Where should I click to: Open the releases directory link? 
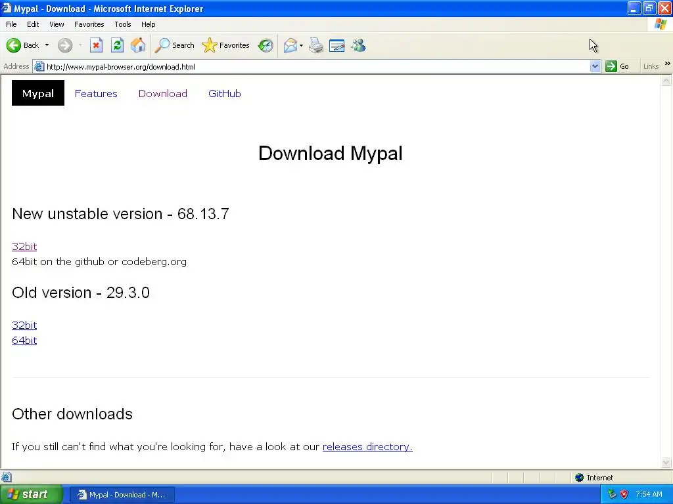tap(367, 446)
